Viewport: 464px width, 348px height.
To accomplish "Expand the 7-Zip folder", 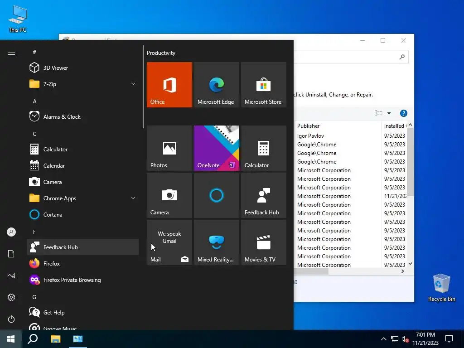I will (83, 84).
